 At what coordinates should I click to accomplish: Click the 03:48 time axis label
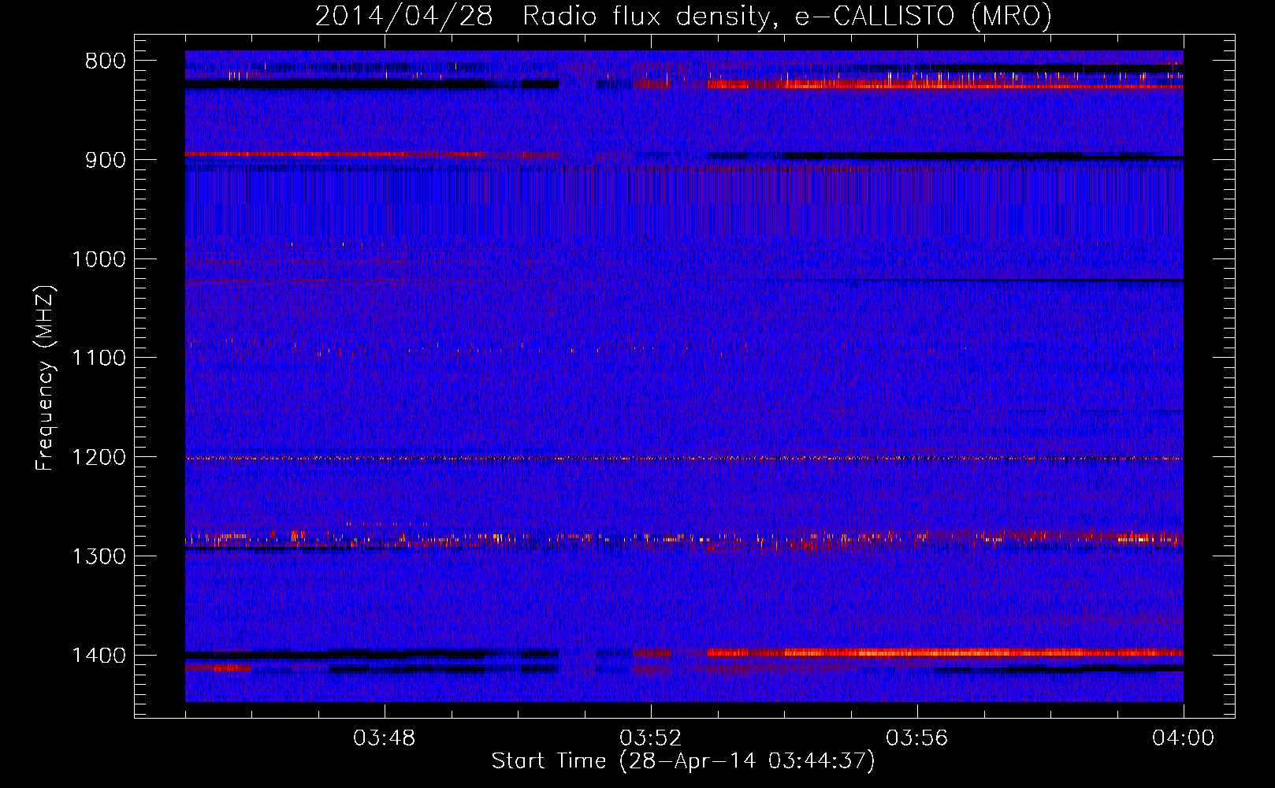coord(385,738)
